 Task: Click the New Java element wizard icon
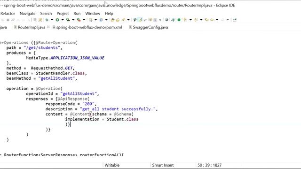click(x=90, y=20)
